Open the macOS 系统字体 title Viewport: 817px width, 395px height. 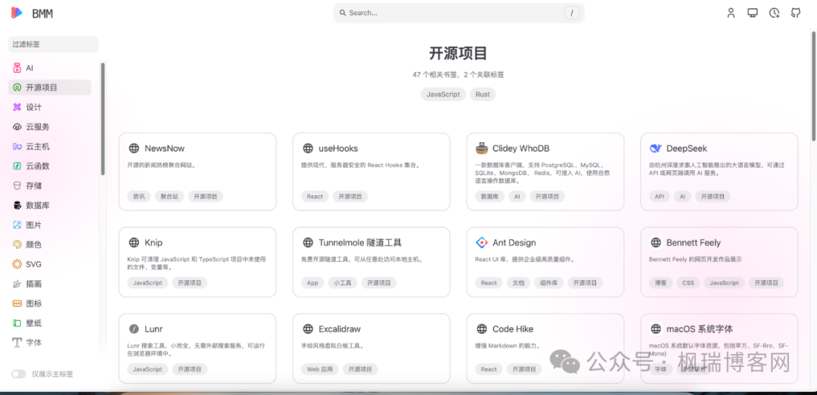tap(700, 329)
